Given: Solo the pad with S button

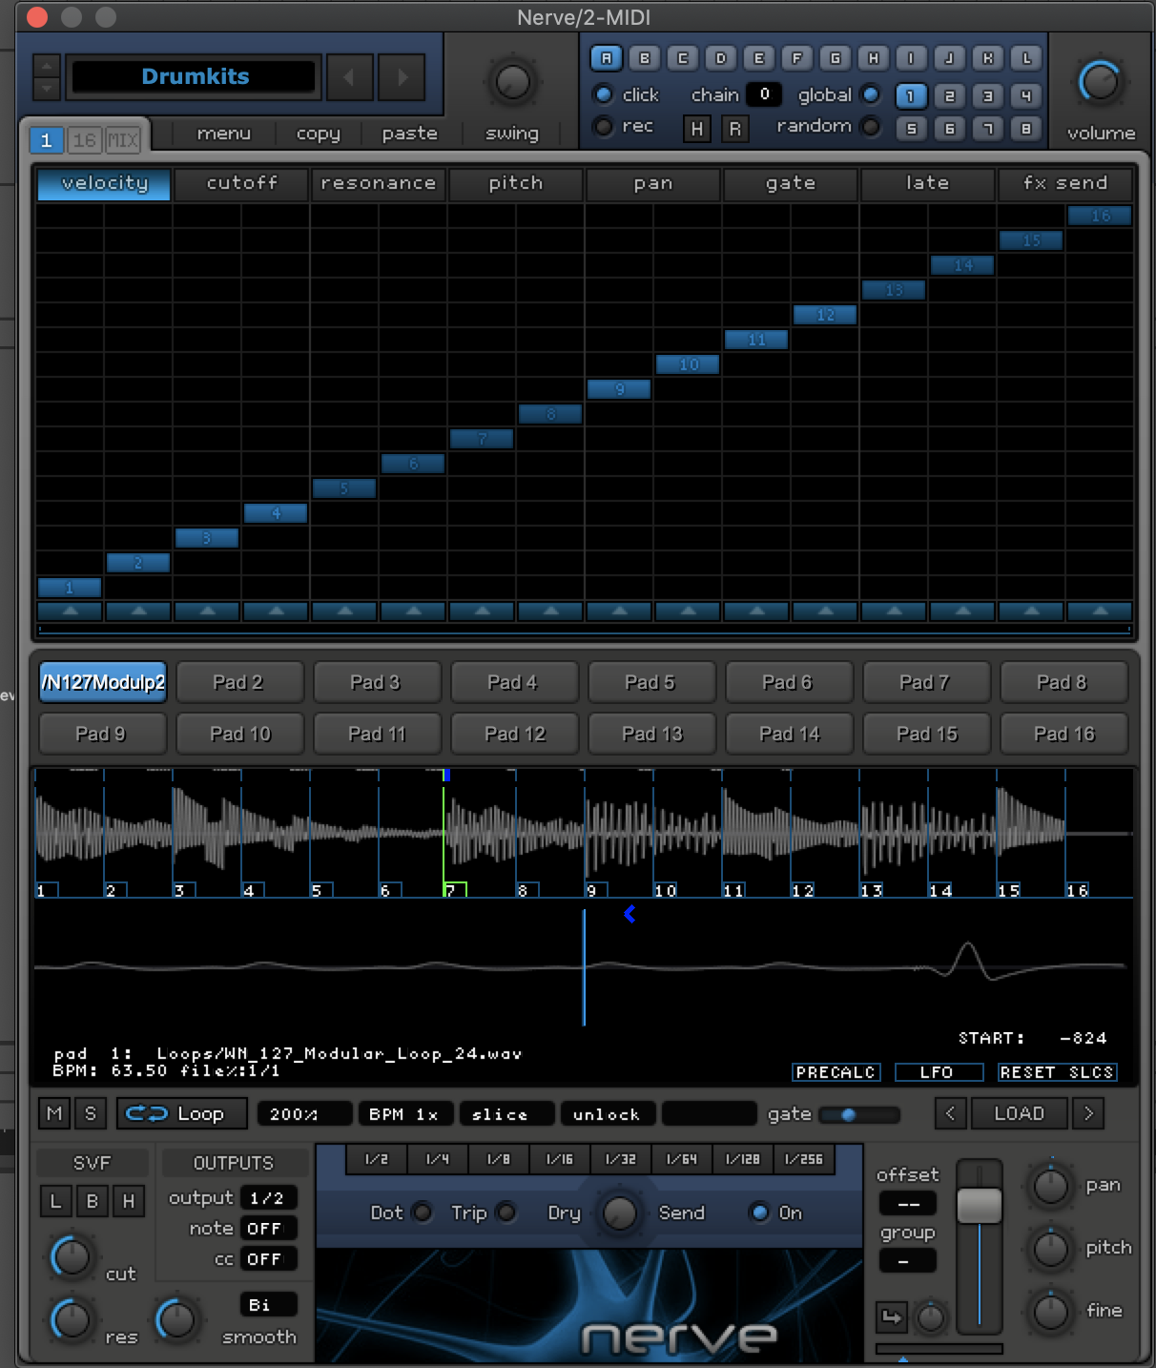Looking at the screenshot, I should tap(91, 1113).
